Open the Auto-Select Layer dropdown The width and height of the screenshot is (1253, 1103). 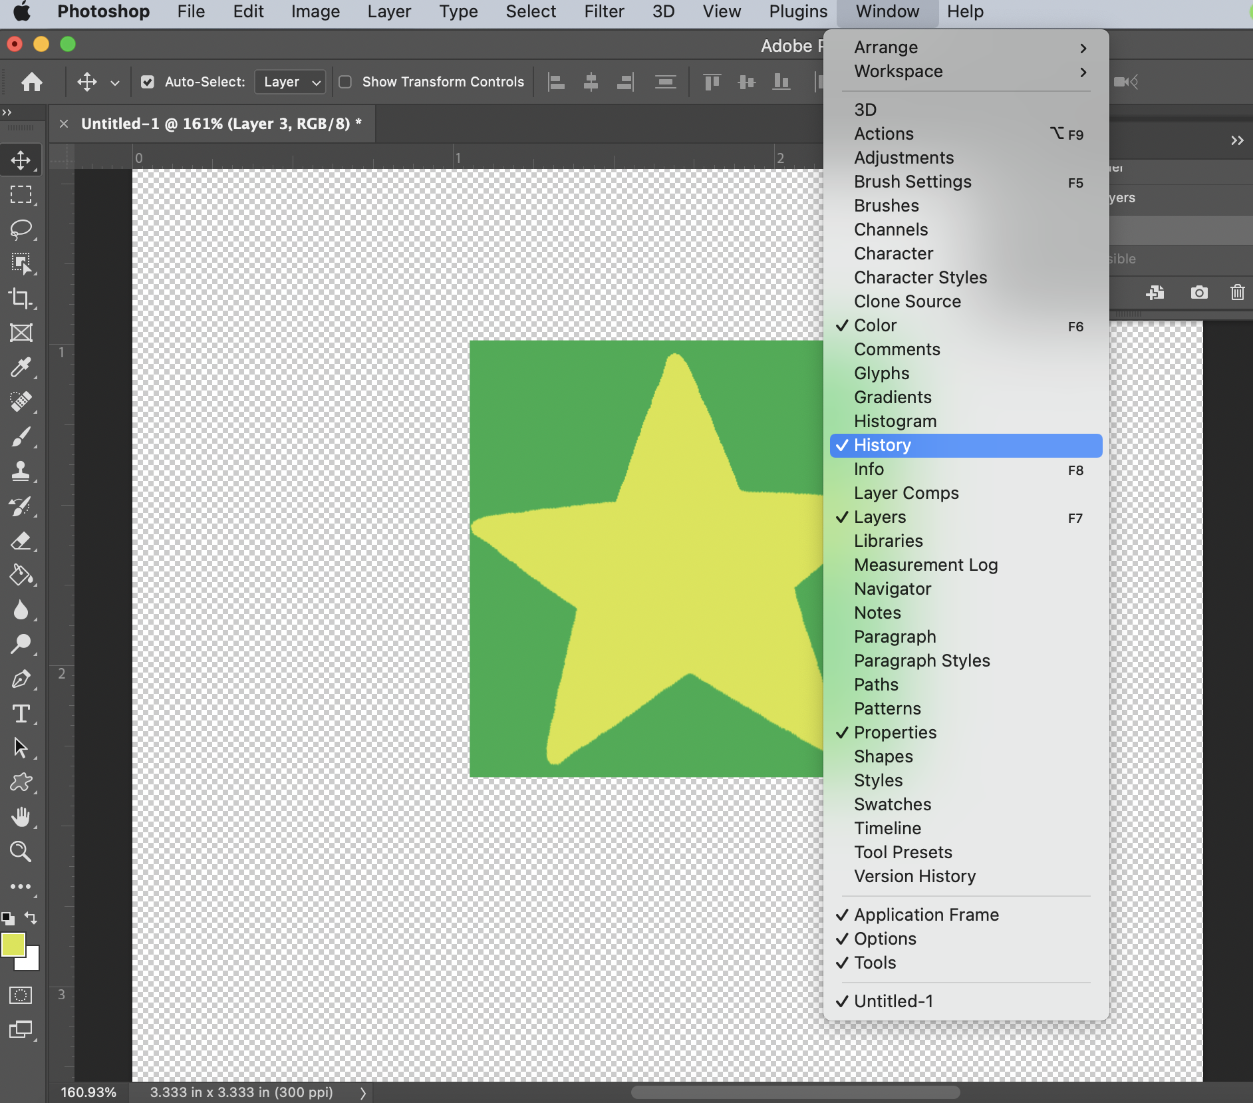pos(291,82)
